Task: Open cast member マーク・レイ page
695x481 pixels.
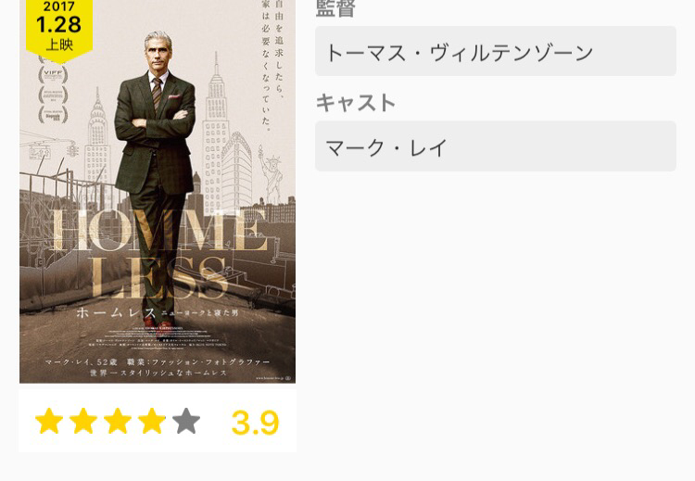Action: [x=496, y=146]
